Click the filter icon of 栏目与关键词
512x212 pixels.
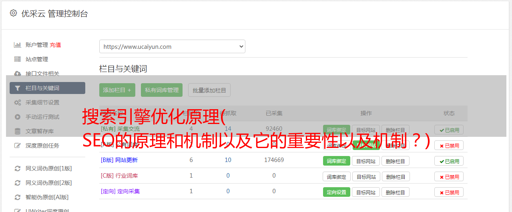(17, 88)
